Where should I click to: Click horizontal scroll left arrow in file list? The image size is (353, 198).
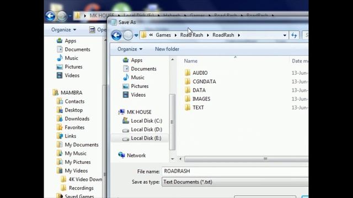click(x=180, y=159)
